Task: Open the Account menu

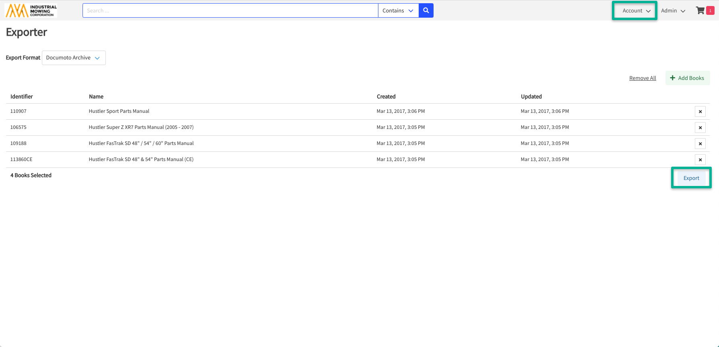Action: (636, 11)
